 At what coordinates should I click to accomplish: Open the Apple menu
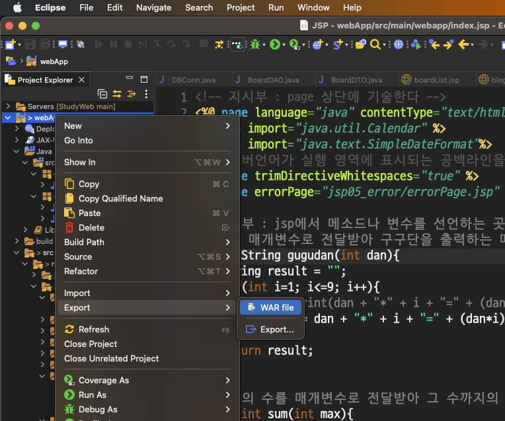coord(17,7)
